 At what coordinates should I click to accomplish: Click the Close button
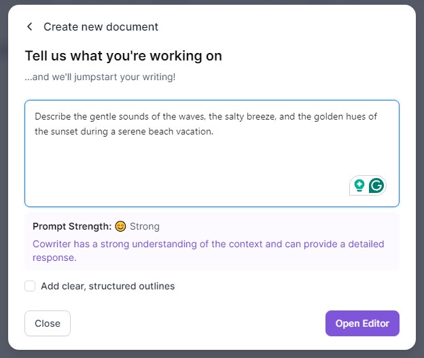coord(48,323)
